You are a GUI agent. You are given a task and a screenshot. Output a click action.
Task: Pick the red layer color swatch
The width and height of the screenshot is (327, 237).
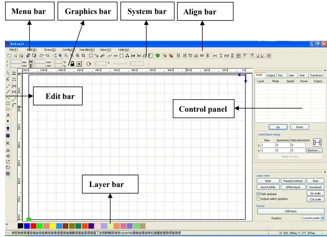pos(33,226)
